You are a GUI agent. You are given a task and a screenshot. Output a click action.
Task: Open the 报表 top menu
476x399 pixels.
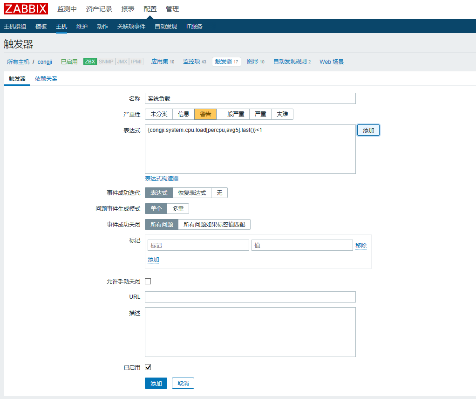pyautogui.click(x=128, y=9)
